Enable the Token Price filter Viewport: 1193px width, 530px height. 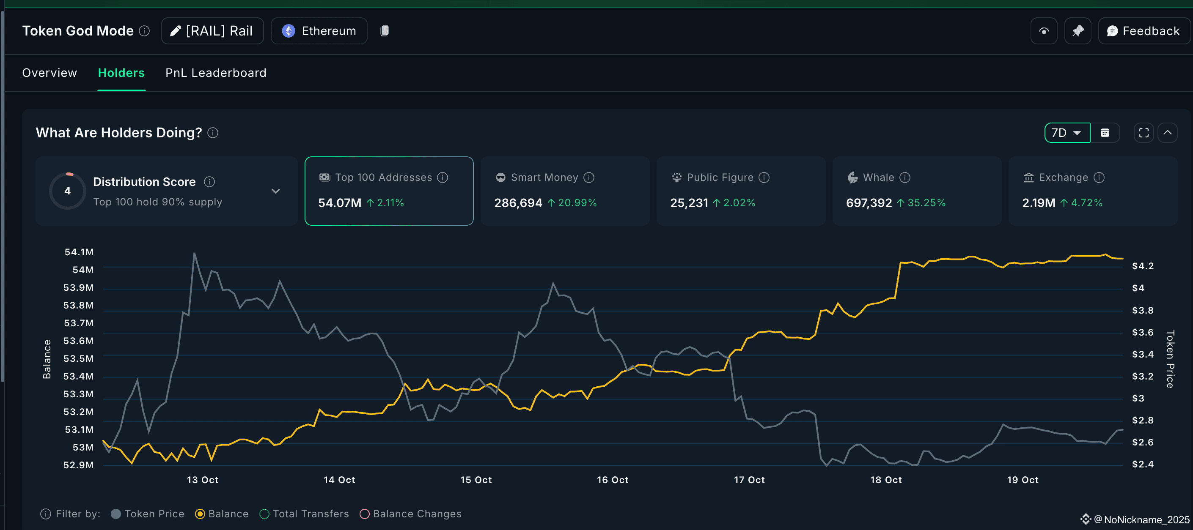116,514
